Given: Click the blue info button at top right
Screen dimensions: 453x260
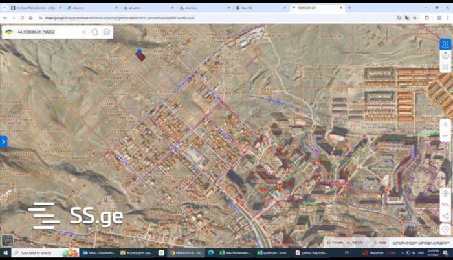Looking at the screenshot, I should click(445, 44).
